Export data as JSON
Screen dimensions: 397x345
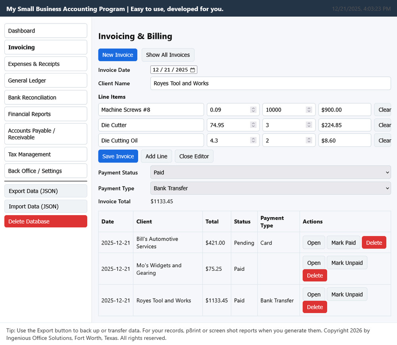45,191
